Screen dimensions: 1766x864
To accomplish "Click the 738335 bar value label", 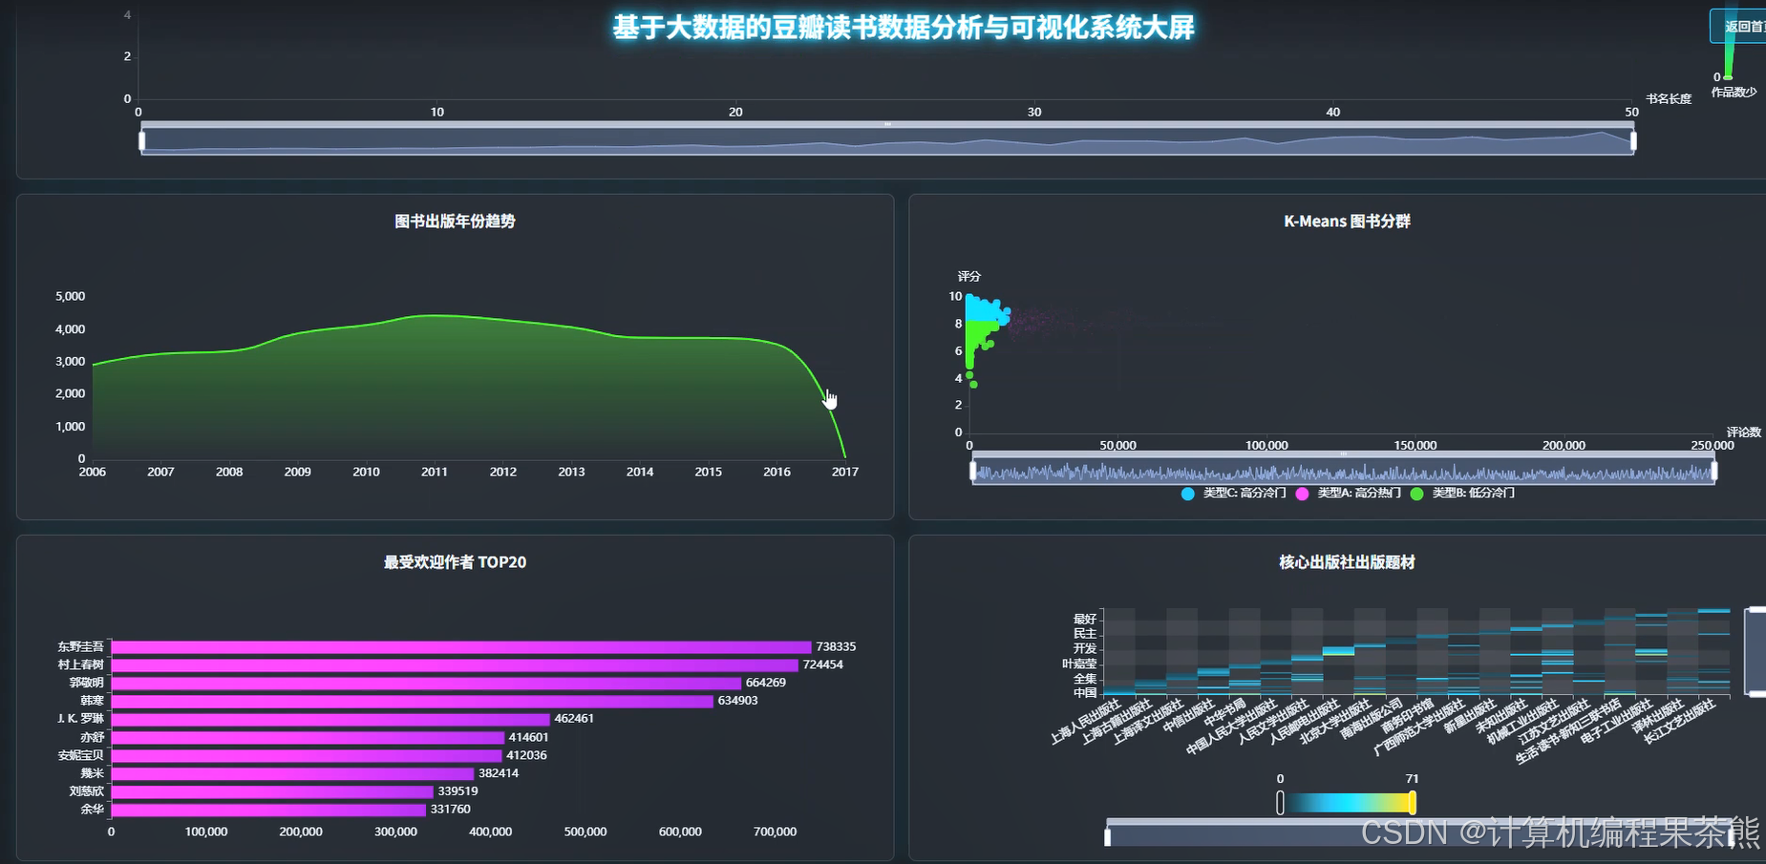I will 836,647.
